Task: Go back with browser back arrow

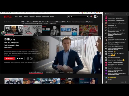Action: (x=2, y=13)
